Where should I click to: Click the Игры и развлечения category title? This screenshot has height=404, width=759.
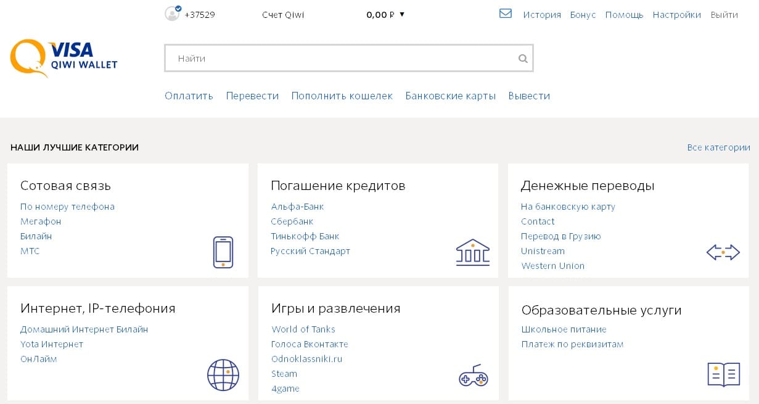[336, 308]
